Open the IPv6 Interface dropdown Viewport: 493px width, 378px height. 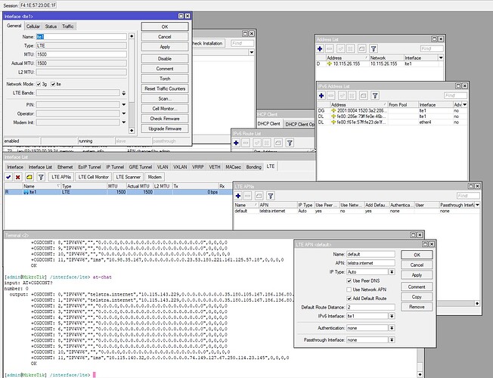[392, 316]
